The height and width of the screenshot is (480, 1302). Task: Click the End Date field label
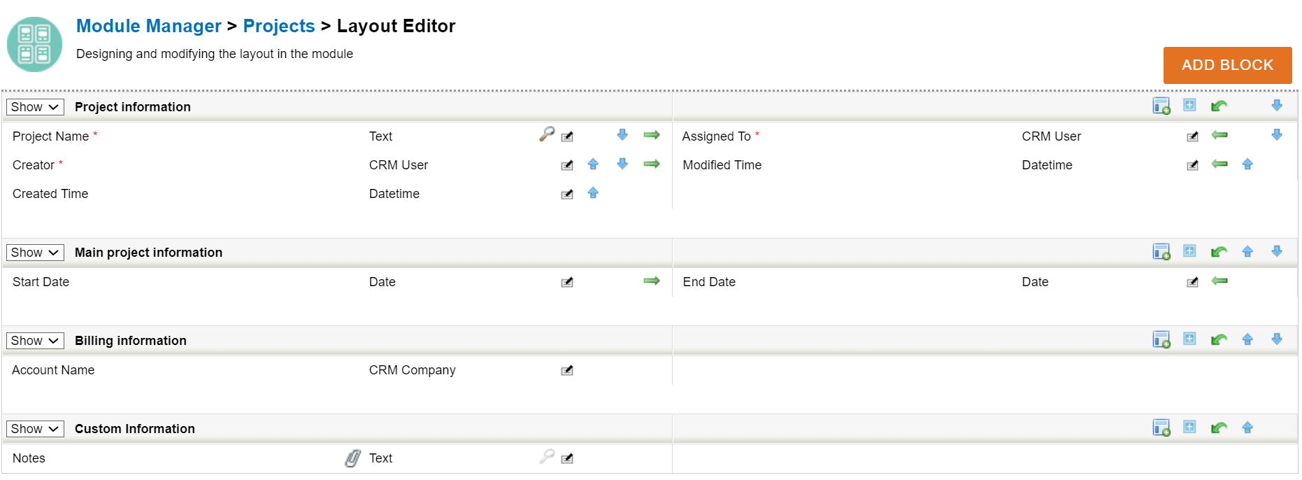tap(709, 282)
